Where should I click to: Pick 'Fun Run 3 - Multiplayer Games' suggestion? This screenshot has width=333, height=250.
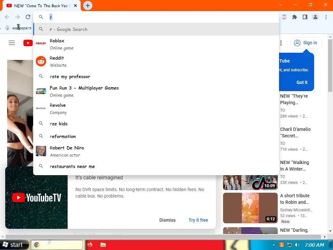(x=156, y=91)
